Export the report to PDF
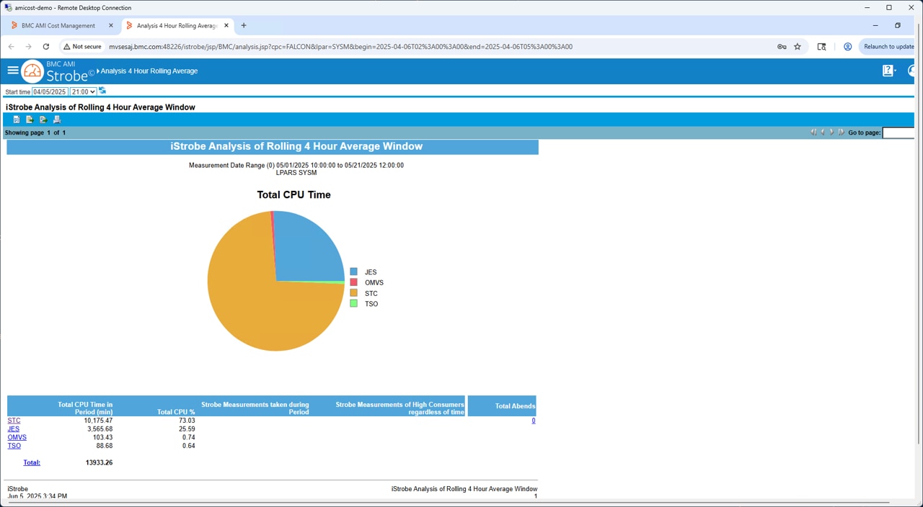Image resolution: width=923 pixels, height=507 pixels. (x=16, y=119)
